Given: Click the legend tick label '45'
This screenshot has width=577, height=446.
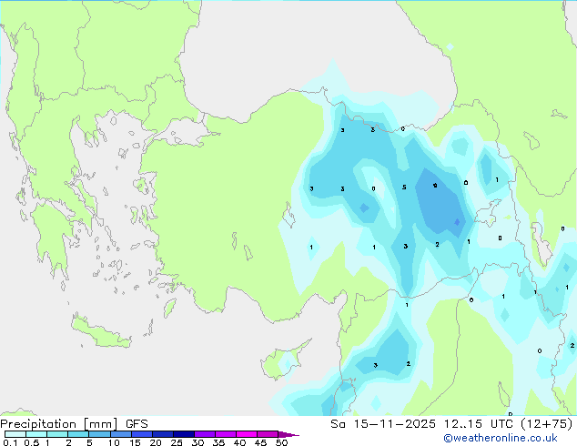Looking at the screenshot, I should click(x=260, y=442).
